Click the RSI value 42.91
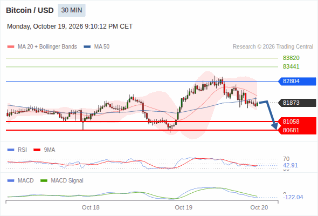 pyautogui.click(x=291, y=165)
